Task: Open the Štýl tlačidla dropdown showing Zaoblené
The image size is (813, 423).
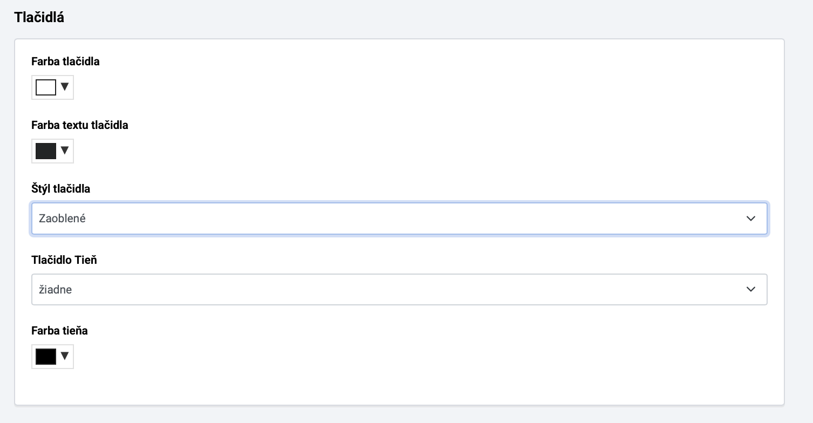Action: coord(399,219)
